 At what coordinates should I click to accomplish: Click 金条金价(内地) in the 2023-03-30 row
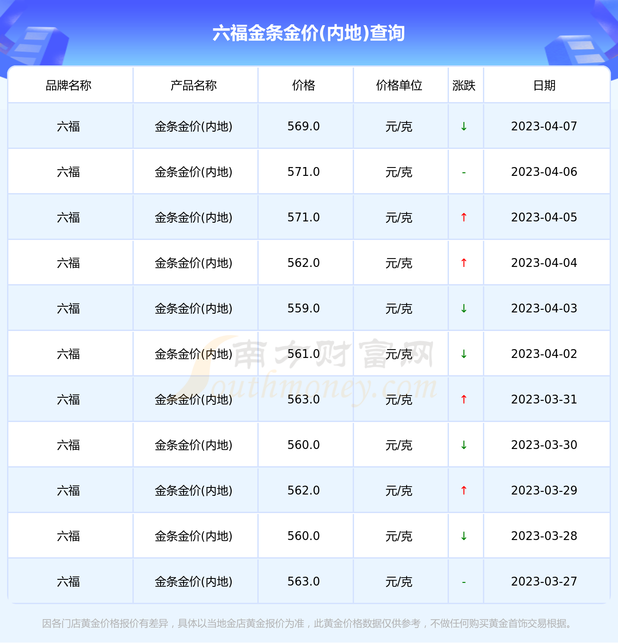194,445
